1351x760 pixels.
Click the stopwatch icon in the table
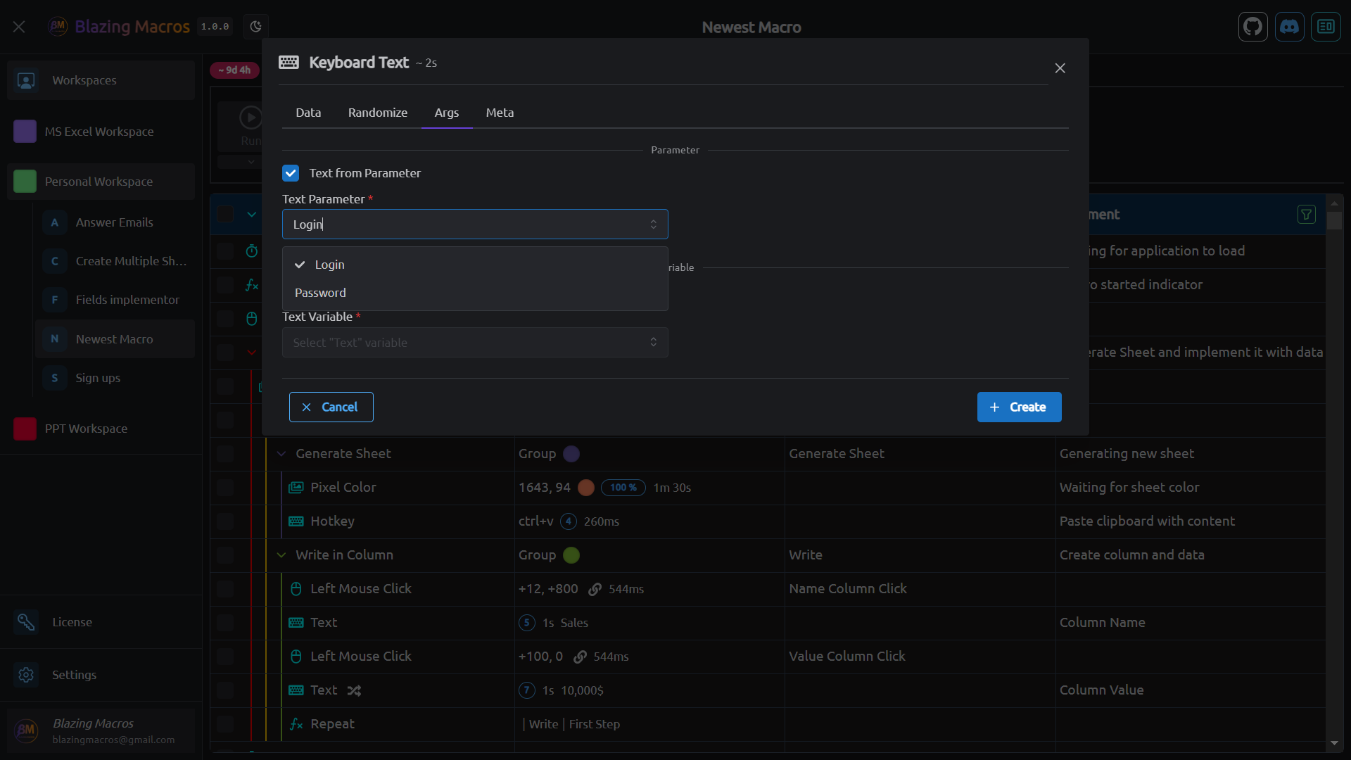pyautogui.click(x=252, y=251)
